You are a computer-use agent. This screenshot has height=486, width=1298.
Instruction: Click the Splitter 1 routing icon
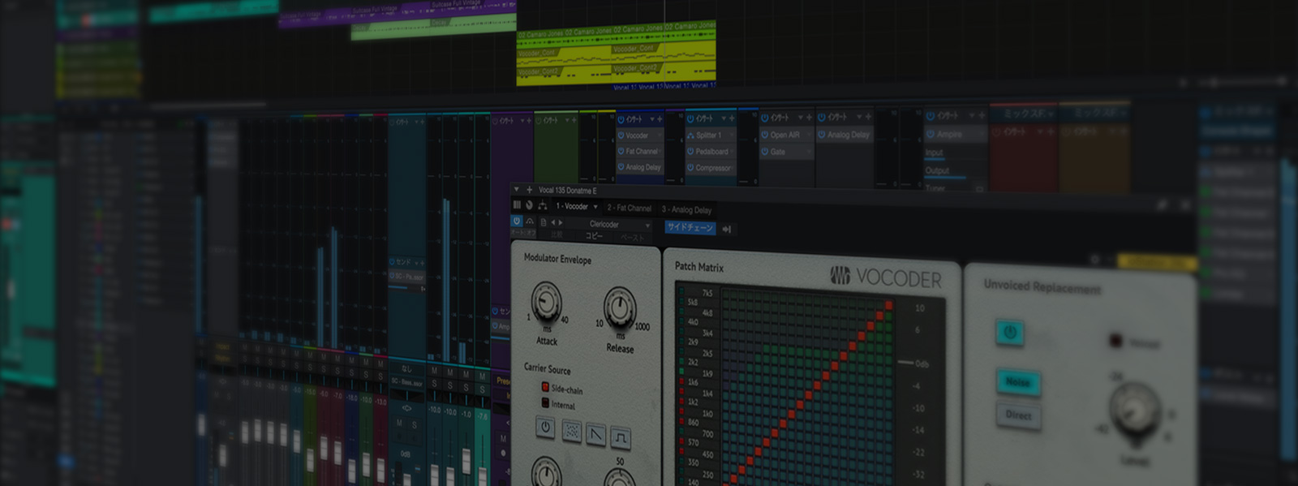pos(691,135)
